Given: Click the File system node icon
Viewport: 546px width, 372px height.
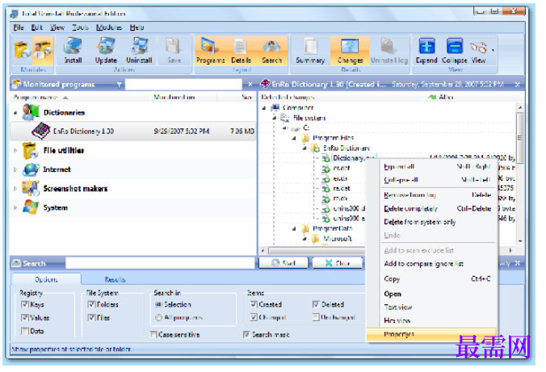Looking at the screenshot, I should 285,118.
